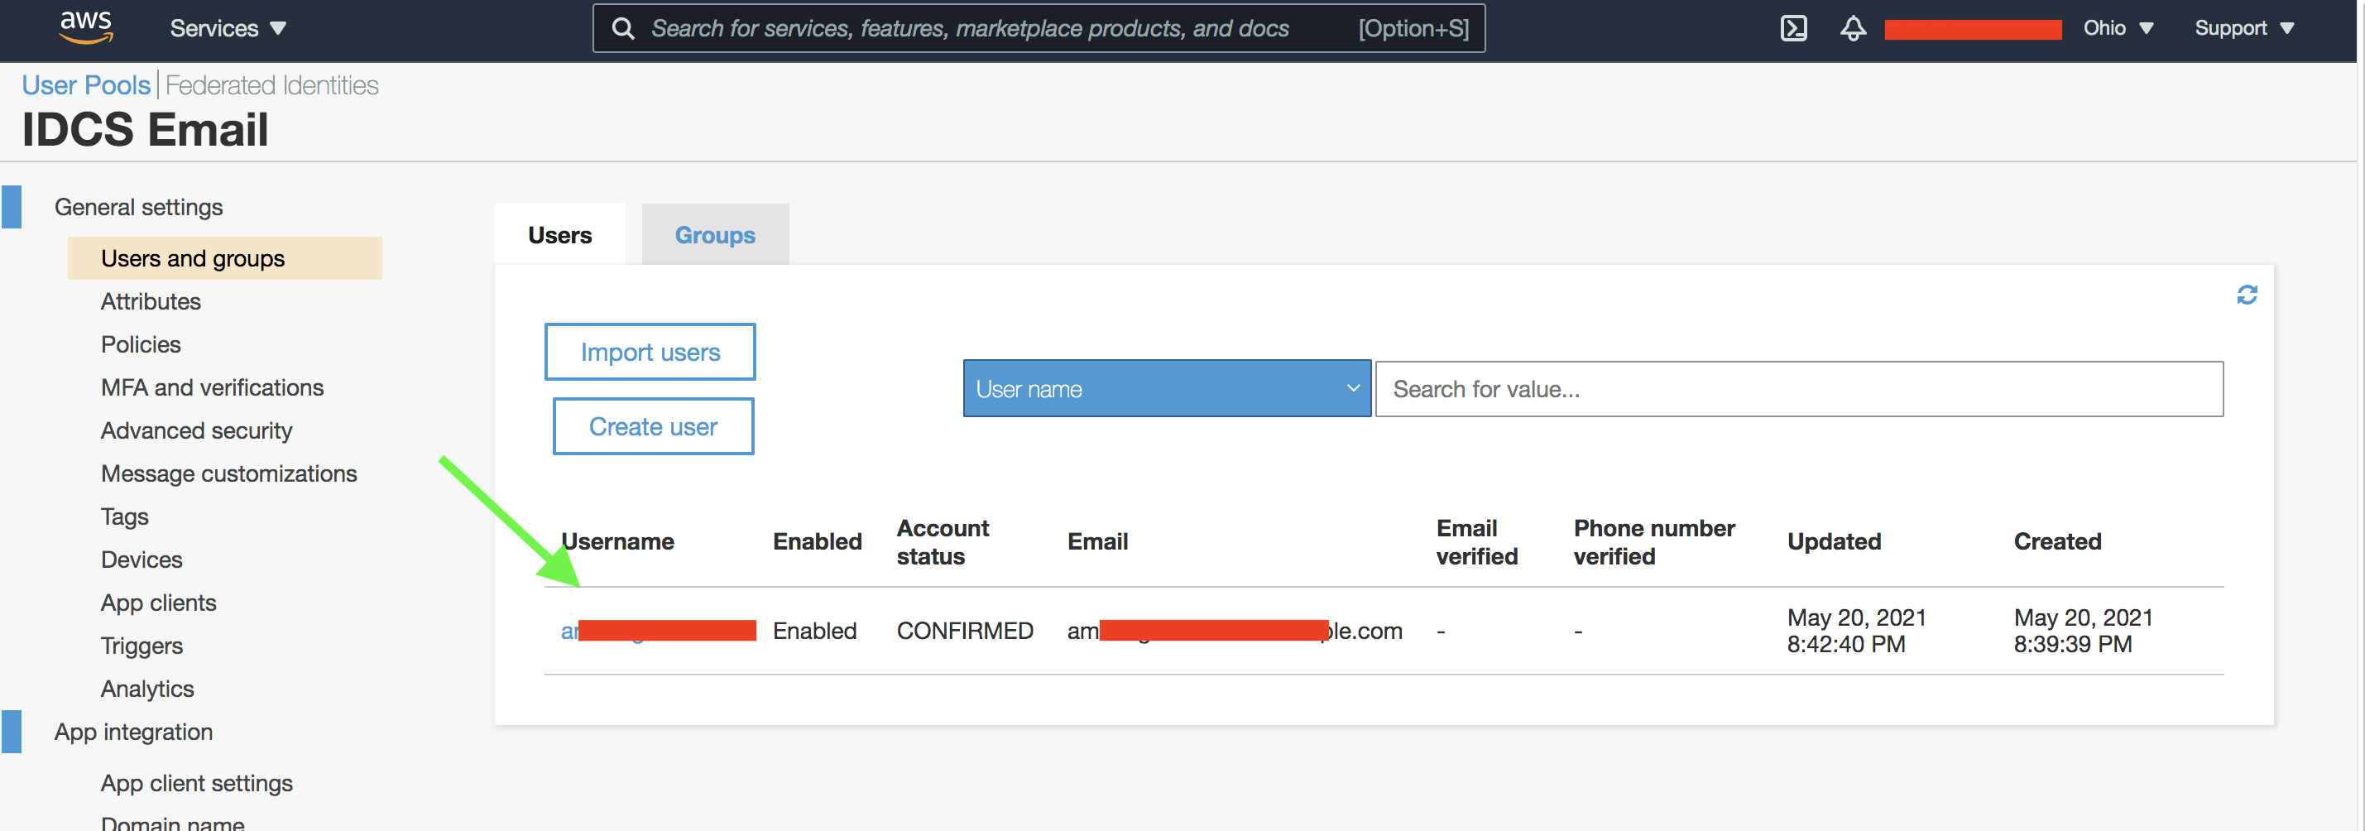The height and width of the screenshot is (831, 2365).
Task: Open the notifications bell icon
Action: [x=1852, y=28]
